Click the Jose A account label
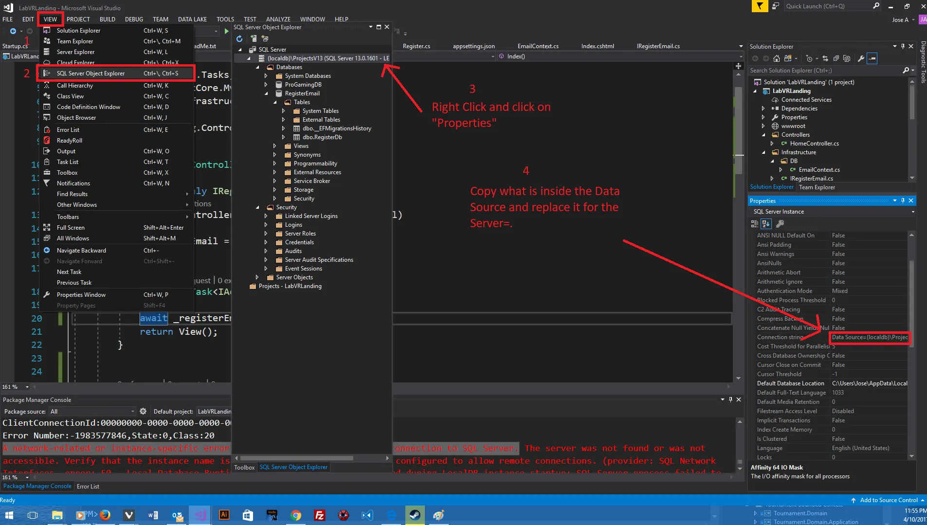Screen dimensions: 927x525 click(x=900, y=20)
